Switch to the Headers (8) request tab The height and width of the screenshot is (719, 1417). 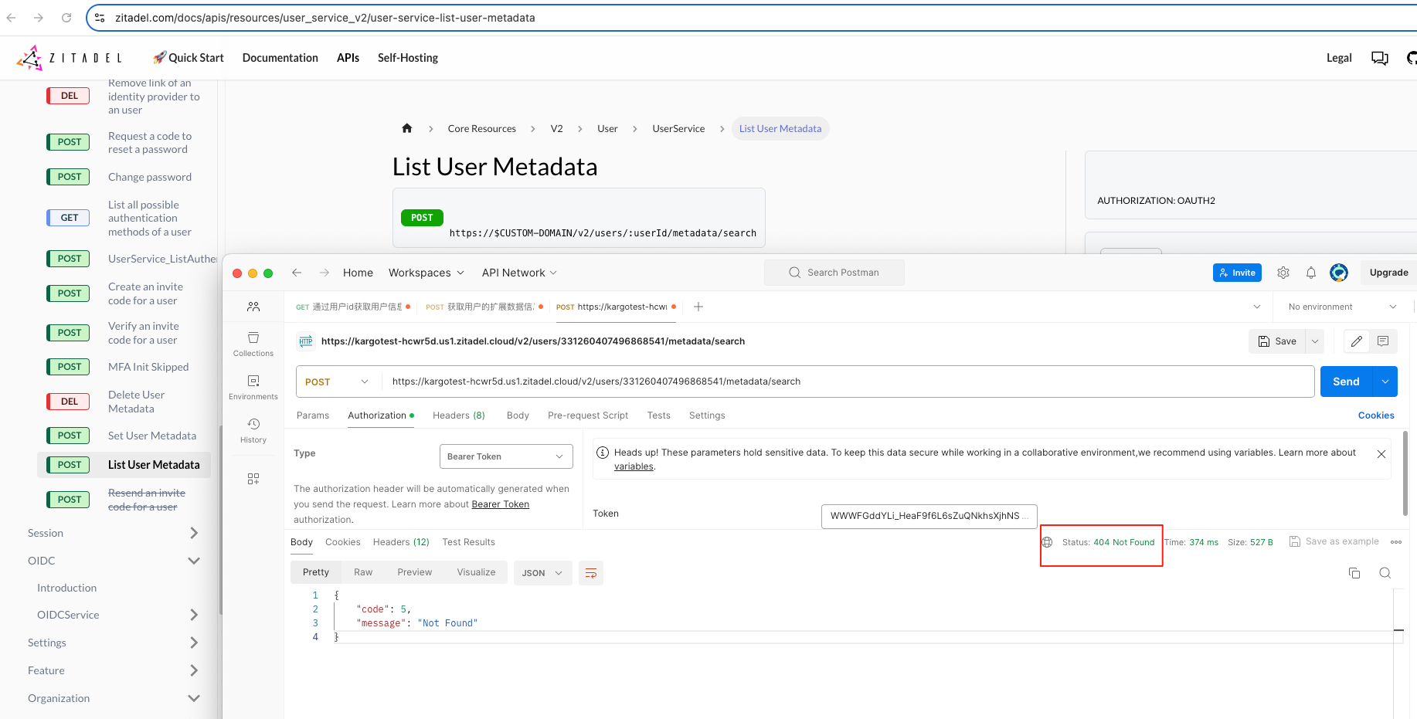tap(459, 415)
